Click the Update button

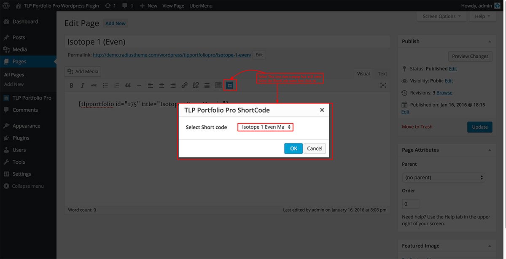pos(479,127)
